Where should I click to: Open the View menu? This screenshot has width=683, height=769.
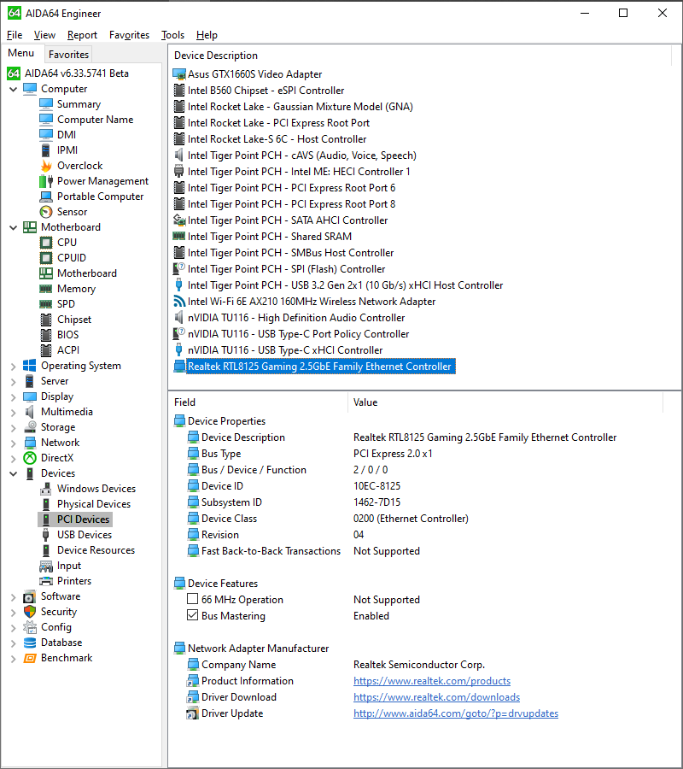(x=44, y=35)
